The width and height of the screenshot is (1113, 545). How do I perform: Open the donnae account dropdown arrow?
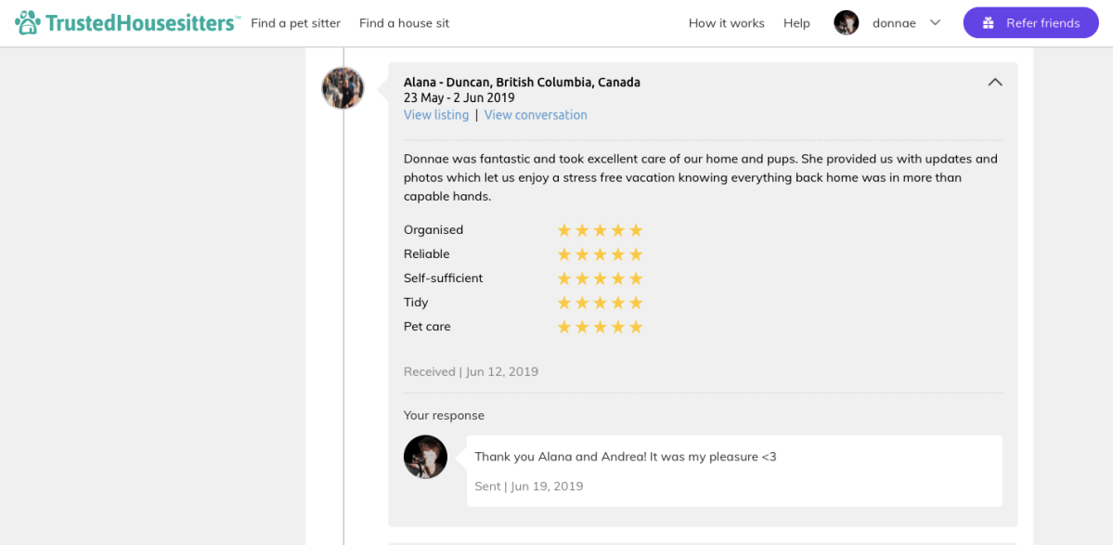pyautogui.click(x=935, y=23)
